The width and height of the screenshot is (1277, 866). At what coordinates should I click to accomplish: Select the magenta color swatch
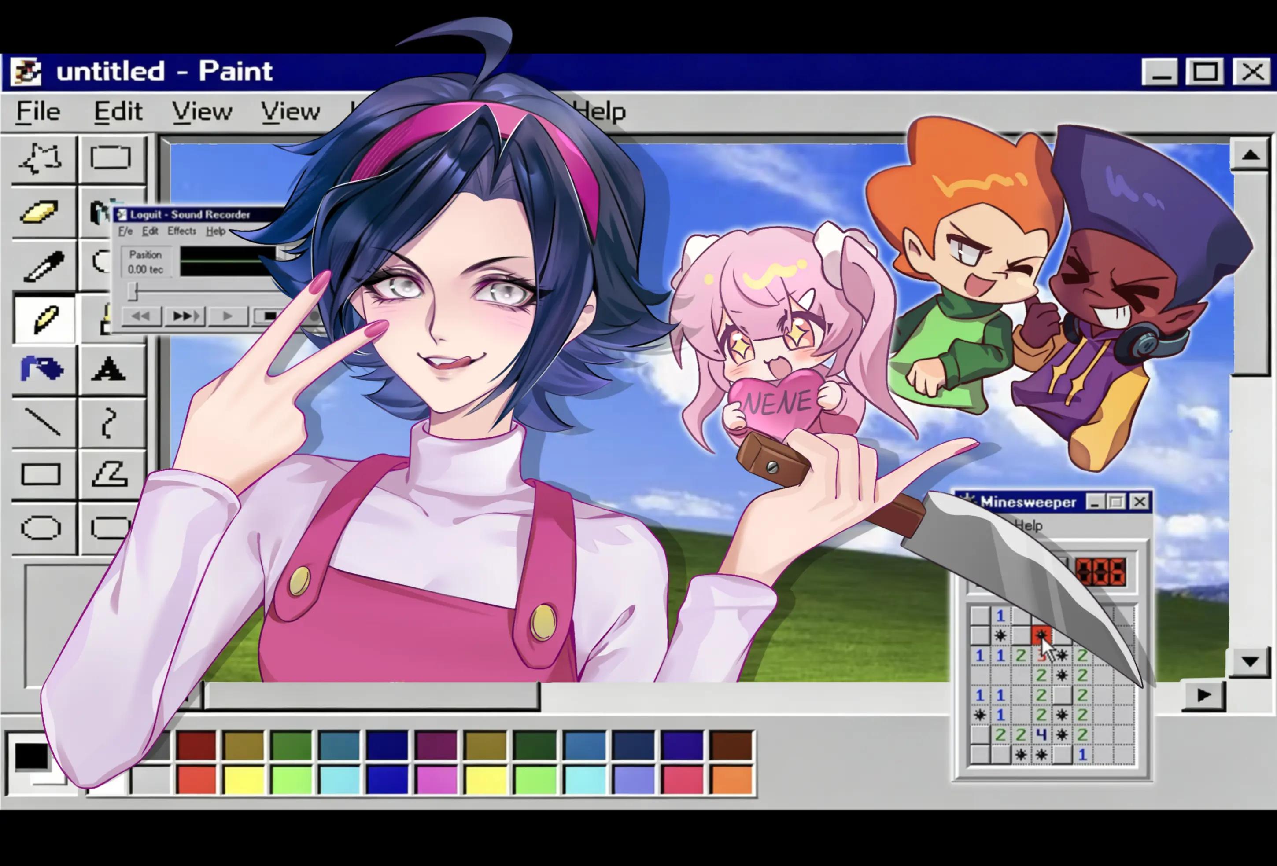coord(437,780)
